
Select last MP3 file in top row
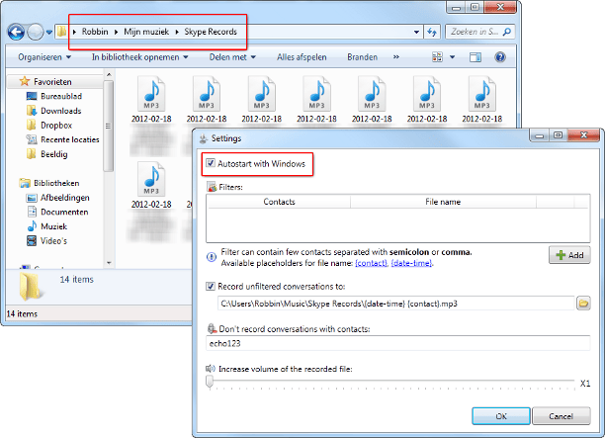tap(481, 100)
